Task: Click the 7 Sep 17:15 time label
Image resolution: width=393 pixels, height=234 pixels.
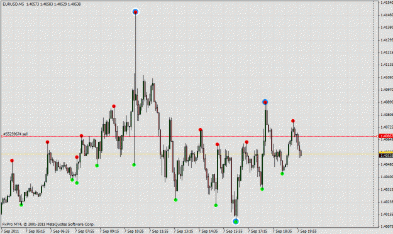Action: pyautogui.click(x=257, y=231)
